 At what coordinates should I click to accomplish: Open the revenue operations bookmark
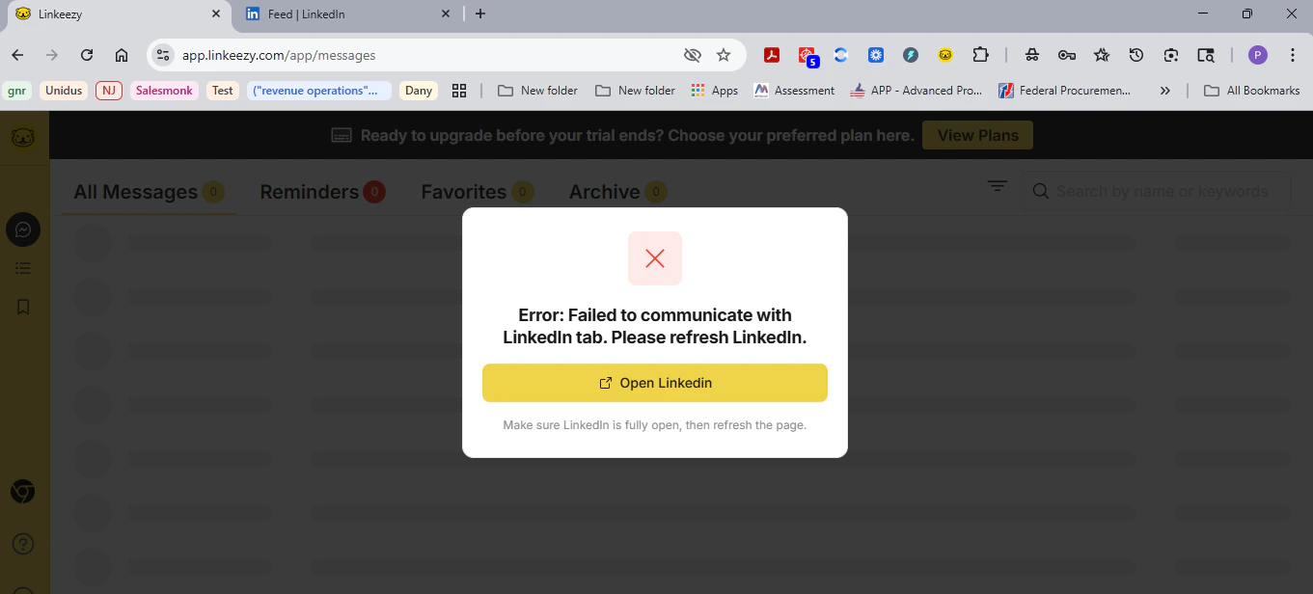(x=319, y=91)
